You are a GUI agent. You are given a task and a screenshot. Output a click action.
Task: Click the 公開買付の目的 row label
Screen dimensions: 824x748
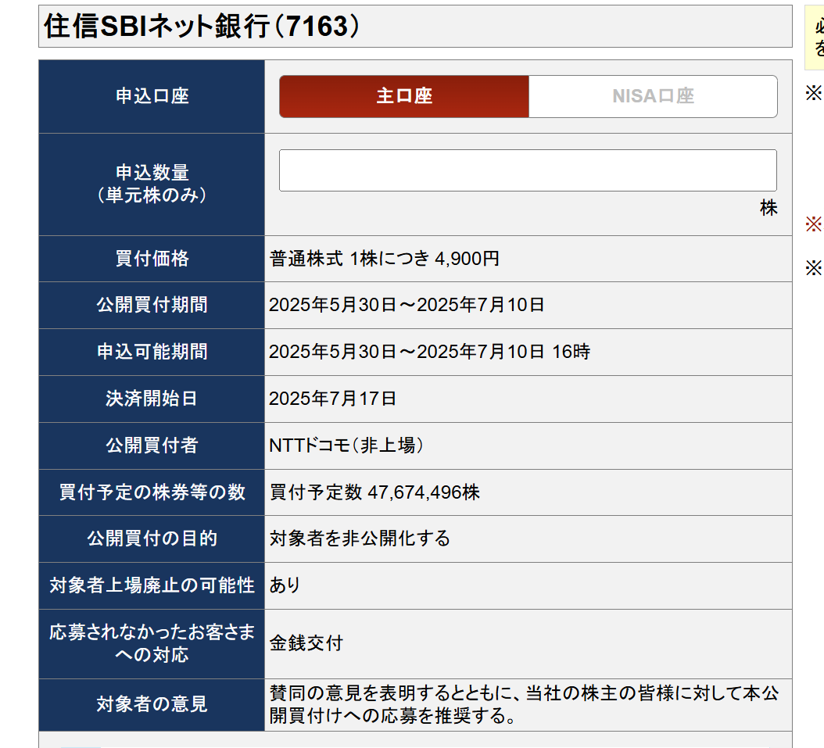(x=152, y=539)
